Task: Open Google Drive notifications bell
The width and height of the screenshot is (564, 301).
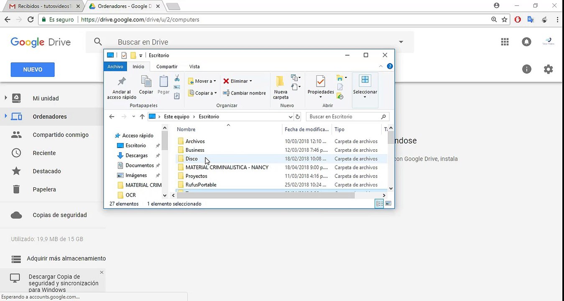Action: 526,42
